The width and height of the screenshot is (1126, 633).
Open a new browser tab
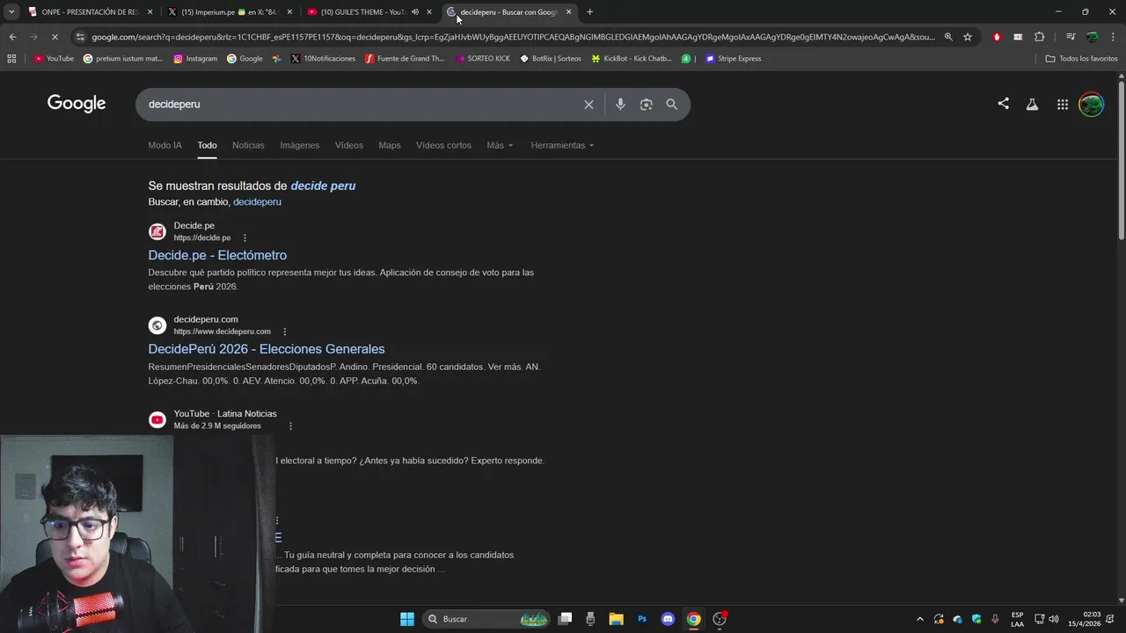point(589,12)
